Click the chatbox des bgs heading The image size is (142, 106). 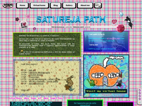tap(36, 98)
